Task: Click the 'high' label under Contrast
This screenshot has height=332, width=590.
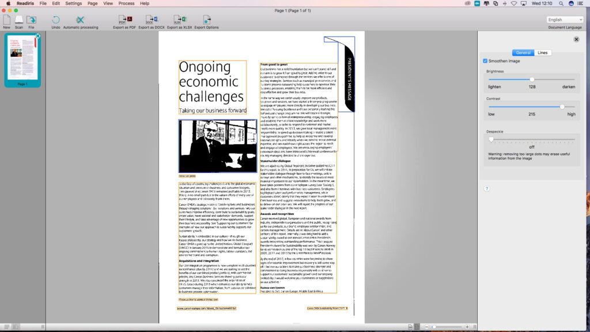Action: point(571,115)
